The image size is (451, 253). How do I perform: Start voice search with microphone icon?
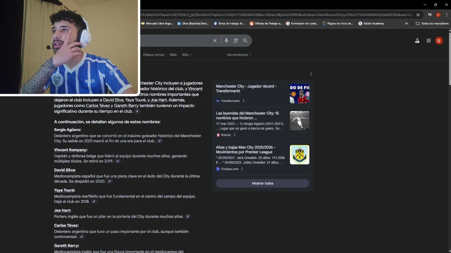point(227,41)
